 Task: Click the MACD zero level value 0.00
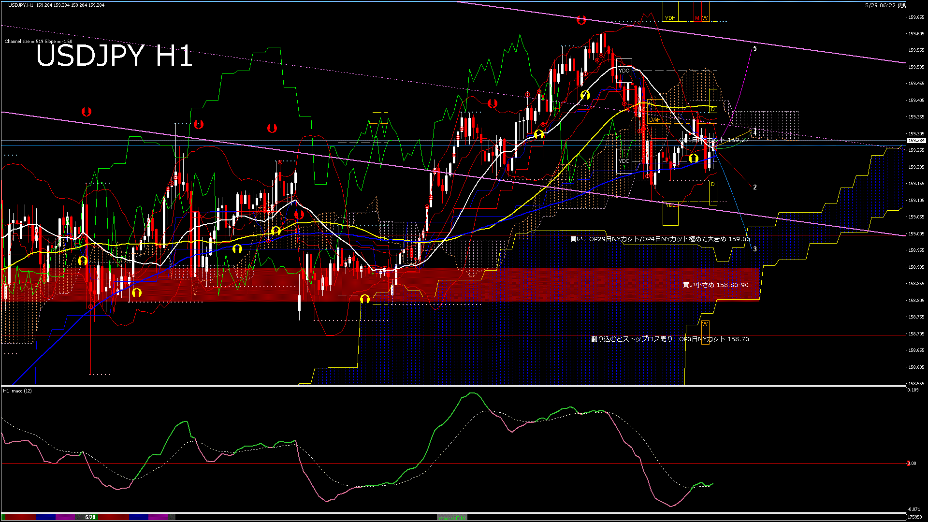(x=912, y=463)
